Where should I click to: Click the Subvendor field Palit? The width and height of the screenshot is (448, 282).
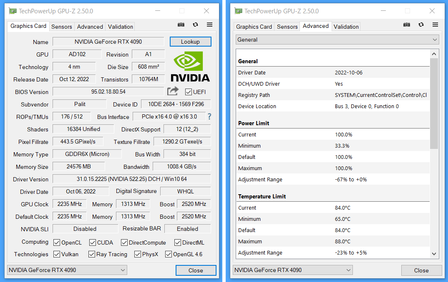(80, 104)
